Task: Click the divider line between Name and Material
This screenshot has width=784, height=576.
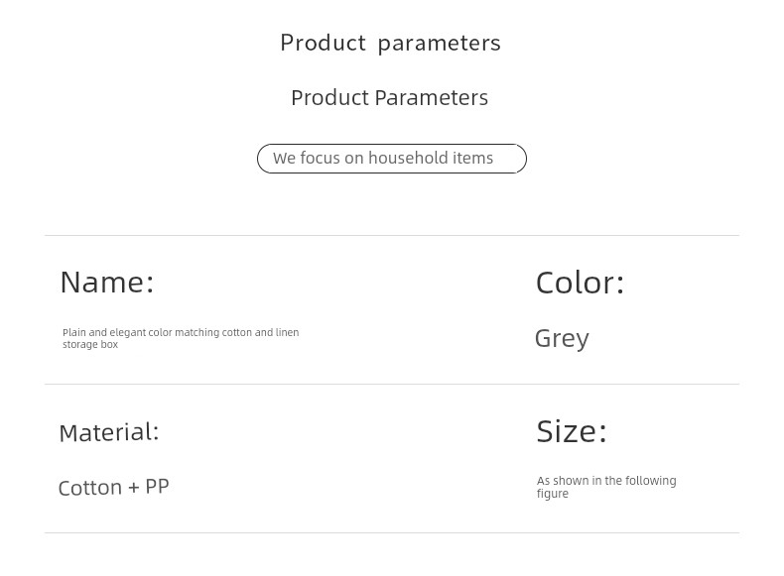Action: coord(392,385)
